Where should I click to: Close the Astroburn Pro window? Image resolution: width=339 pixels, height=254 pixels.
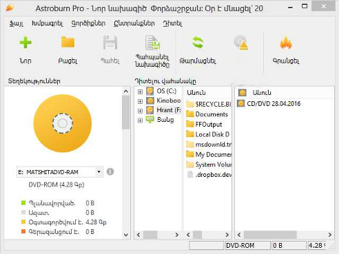coord(324,6)
